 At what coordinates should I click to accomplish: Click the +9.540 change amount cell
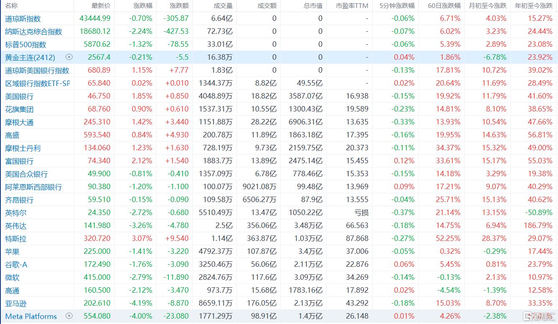[x=177, y=238]
